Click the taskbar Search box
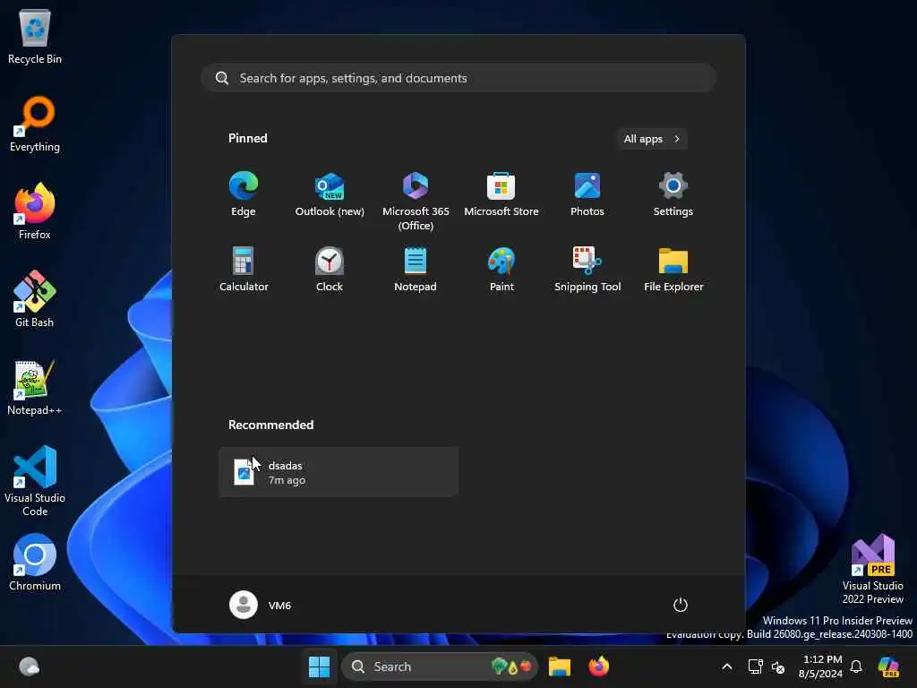The height and width of the screenshot is (688, 917). [439, 666]
